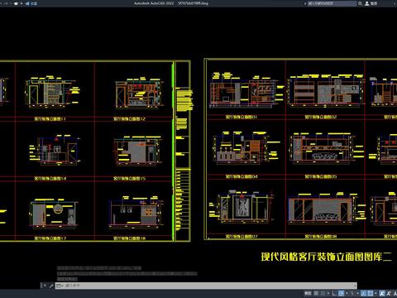Click the annotation scale icon in status bar
The image size is (397, 298).
pos(381,293)
